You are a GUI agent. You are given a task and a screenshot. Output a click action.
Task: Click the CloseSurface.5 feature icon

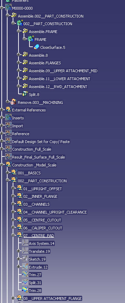click(x=36, y=47)
